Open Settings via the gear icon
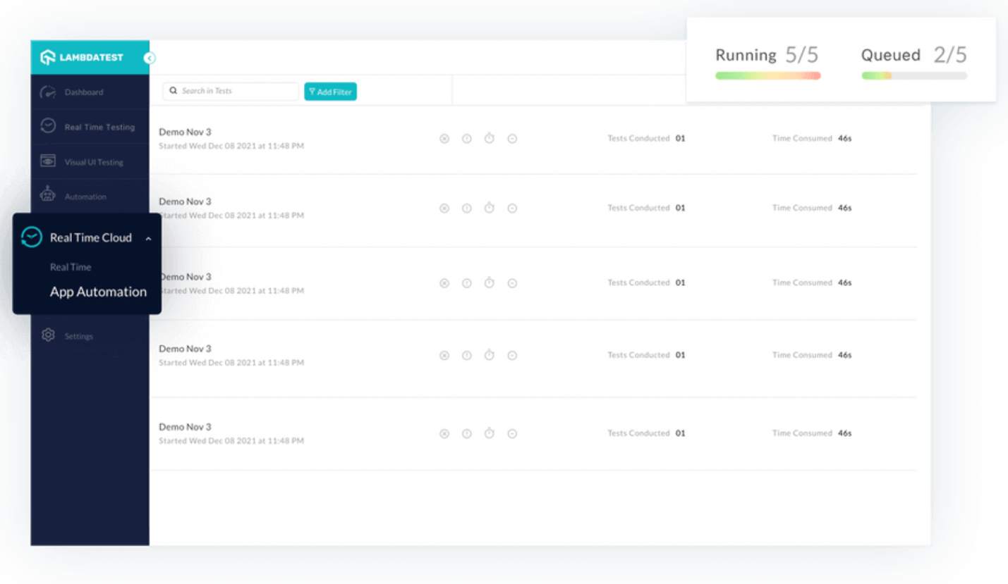Screen dimensions: 1008x584 48,335
